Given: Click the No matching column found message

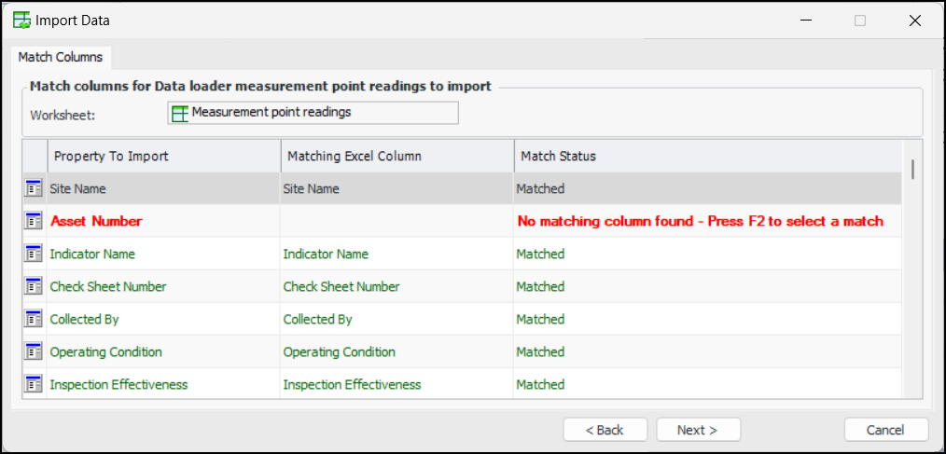Looking at the screenshot, I should coord(700,221).
